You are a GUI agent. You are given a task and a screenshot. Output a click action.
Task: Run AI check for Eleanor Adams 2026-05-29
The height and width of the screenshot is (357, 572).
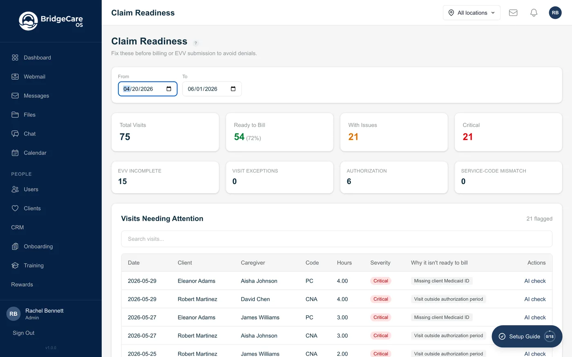pyautogui.click(x=535, y=281)
